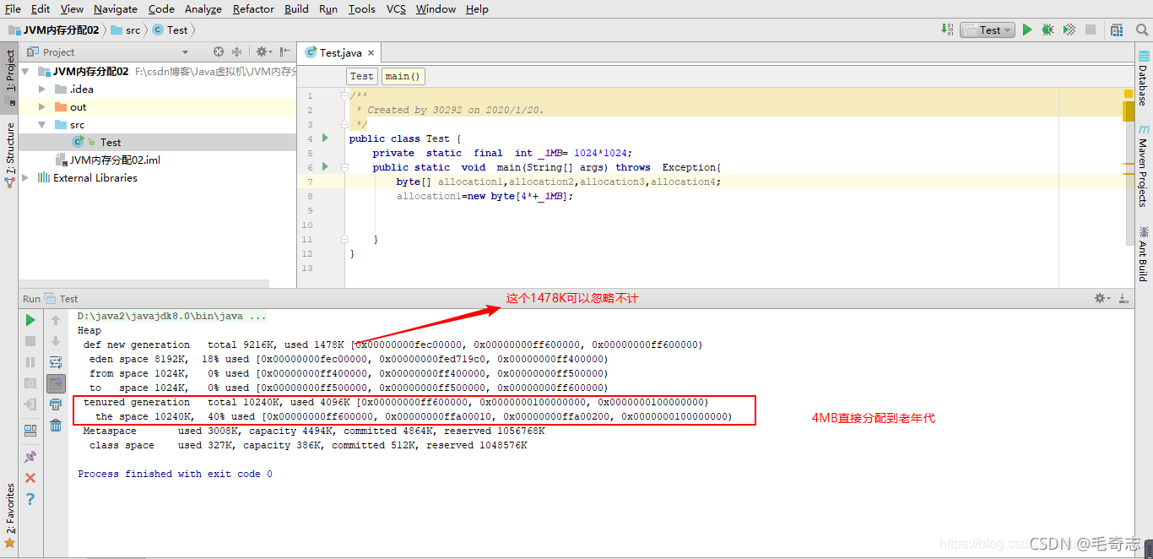The image size is (1153, 559).
Task: Click the greyed-out stop button in main toolbar
Action: pyautogui.click(x=1091, y=30)
